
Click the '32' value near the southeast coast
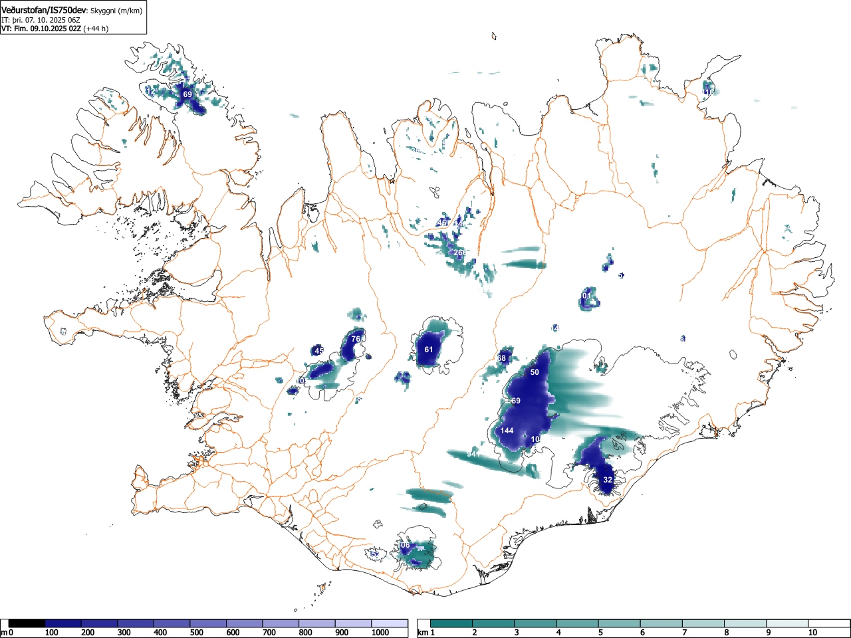(608, 480)
